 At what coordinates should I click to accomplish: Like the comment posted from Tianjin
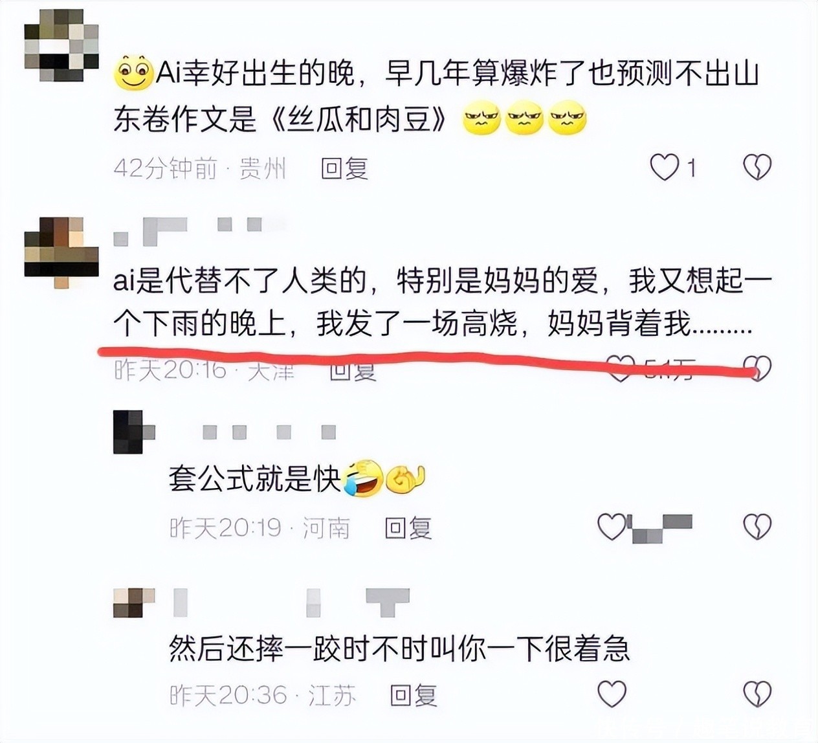[621, 368]
